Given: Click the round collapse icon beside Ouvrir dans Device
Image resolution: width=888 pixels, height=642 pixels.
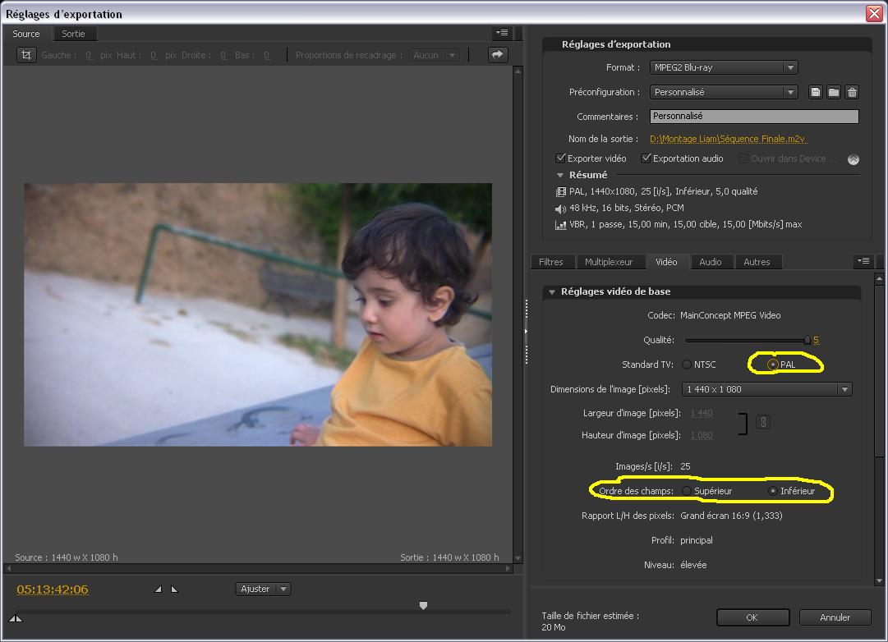Looking at the screenshot, I should point(853,159).
